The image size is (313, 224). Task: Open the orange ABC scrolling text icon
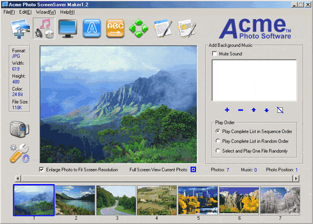(115, 28)
